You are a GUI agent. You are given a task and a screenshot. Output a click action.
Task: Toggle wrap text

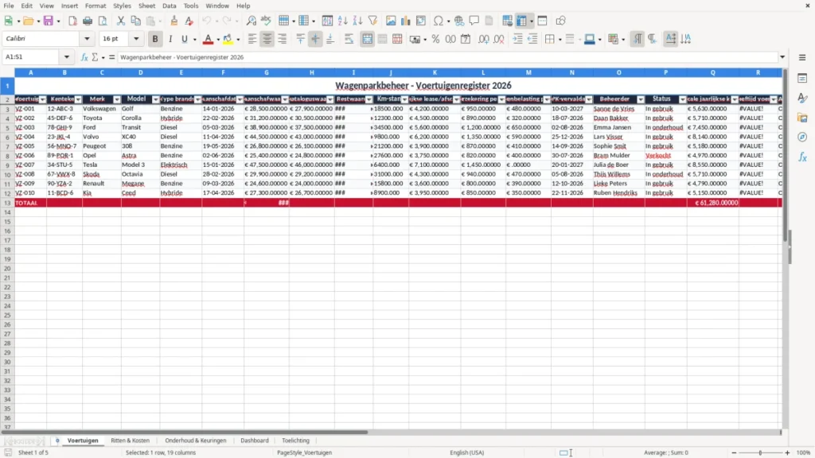349,39
